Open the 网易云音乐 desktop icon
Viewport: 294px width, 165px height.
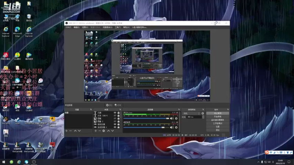[x=6, y=56]
